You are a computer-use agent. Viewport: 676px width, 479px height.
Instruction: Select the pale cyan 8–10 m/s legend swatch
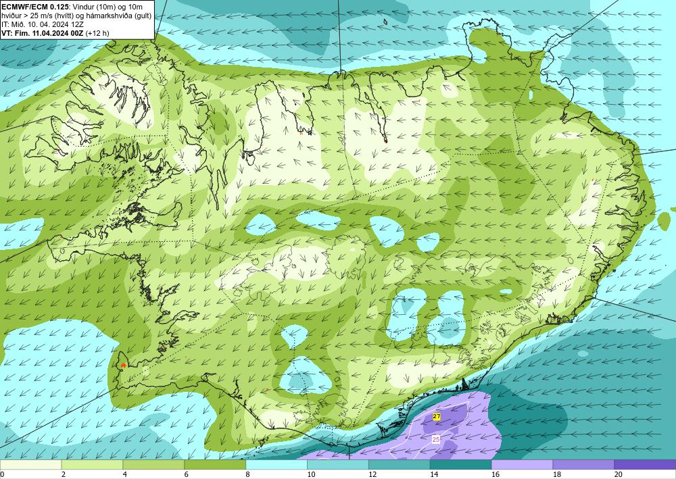point(276,465)
